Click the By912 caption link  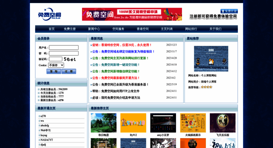point(133,135)
